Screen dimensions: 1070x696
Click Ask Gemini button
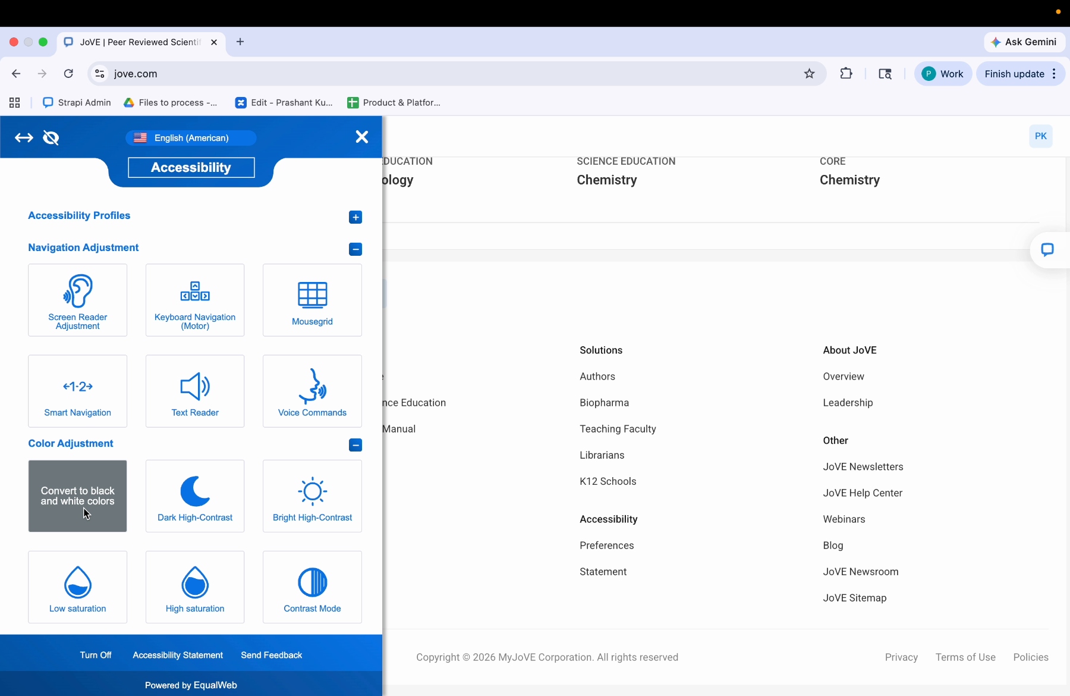coord(1025,42)
